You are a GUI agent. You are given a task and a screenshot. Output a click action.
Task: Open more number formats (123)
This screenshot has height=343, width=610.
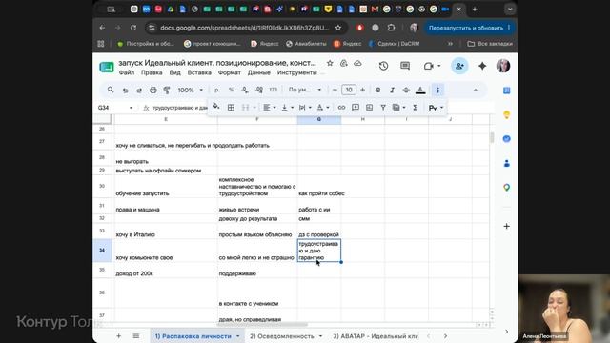tap(274, 90)
